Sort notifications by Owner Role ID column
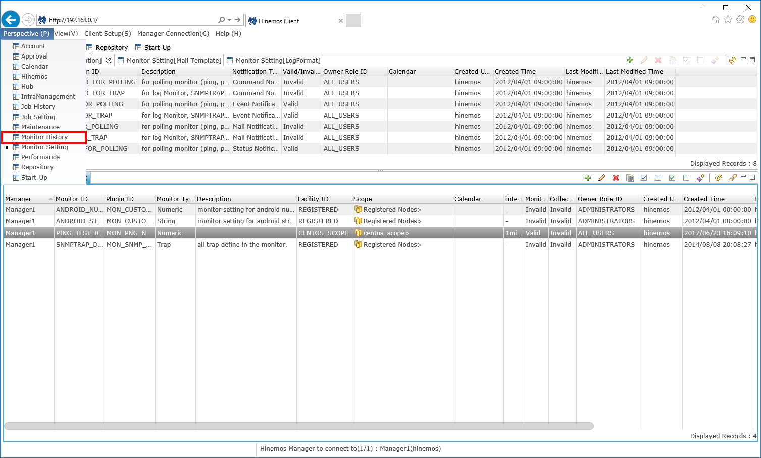 coord(354,72)
